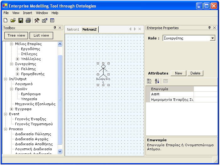
Task: Expand the Προμηθευτής node
Action: click(17, 74)
